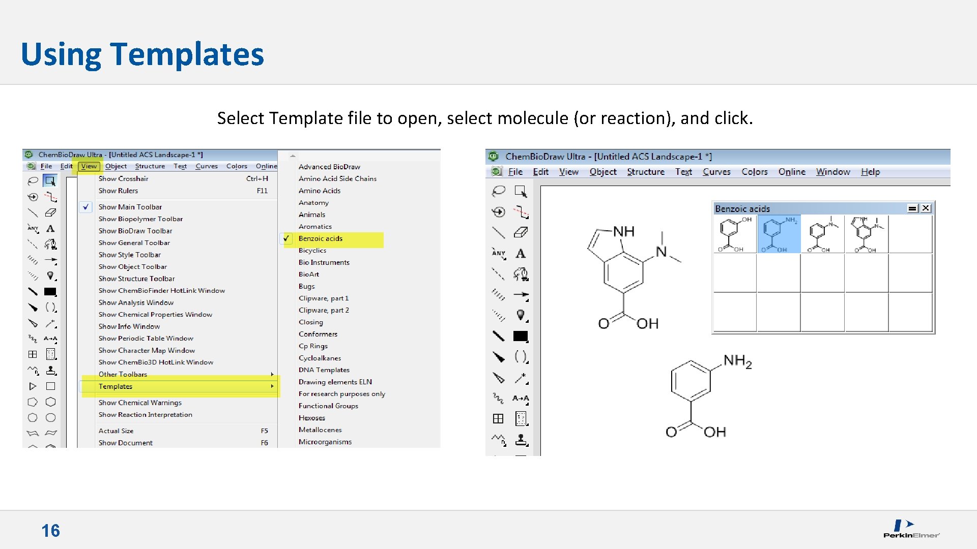Select indole benzoic acid template thumbnail
The width and height of the screenshot is (977, 549).
coord(867,234)
